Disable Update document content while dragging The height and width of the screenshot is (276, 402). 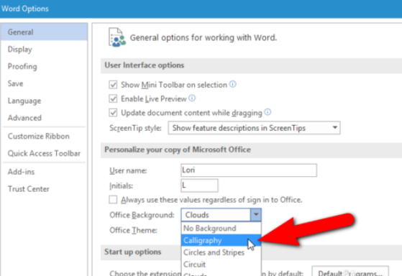pos(113,113)
